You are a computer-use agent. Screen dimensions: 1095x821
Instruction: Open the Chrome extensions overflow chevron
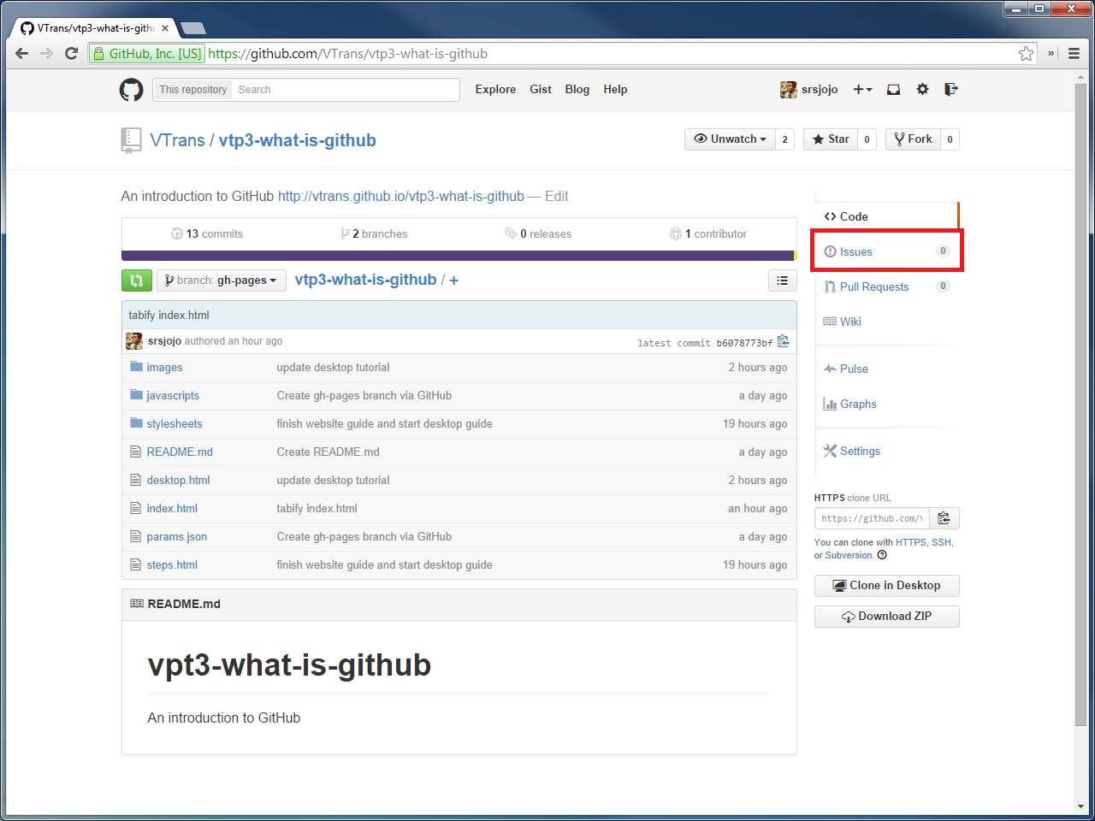click(x=1051, y=53)
